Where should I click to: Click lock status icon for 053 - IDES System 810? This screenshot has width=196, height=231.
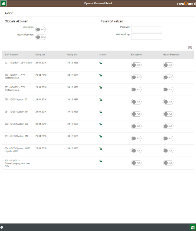100,136
